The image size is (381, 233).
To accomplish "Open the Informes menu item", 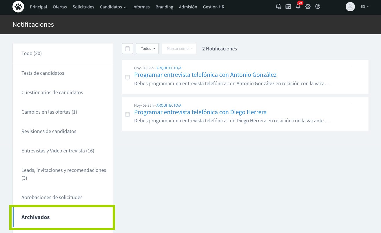I will pyautogui.click(x=141, y=7).
